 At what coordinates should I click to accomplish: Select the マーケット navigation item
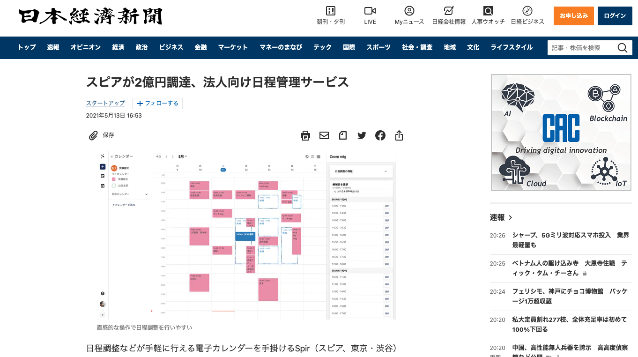(233, 47)
